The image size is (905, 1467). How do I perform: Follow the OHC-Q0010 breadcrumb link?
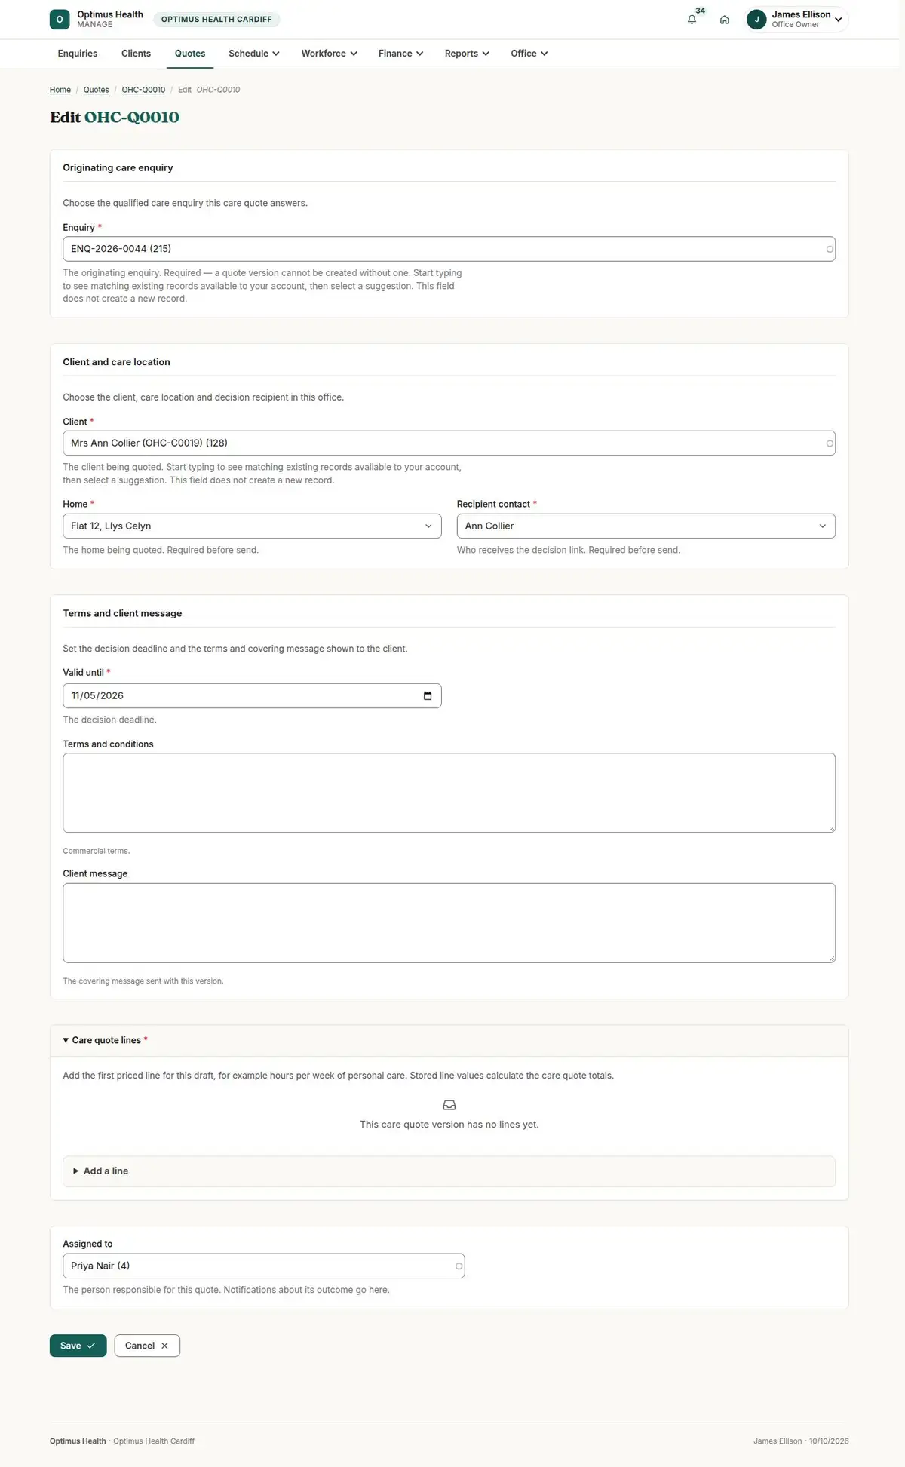click(143, 90)
